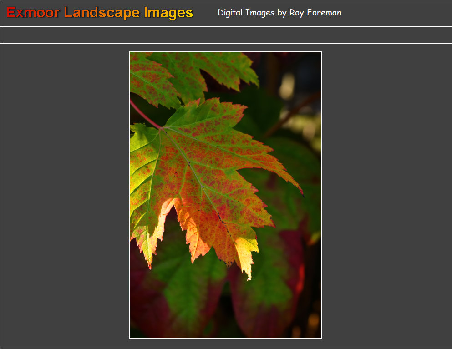
Task: Click the central vein junction of the main leaf
Action: [163, 129]
